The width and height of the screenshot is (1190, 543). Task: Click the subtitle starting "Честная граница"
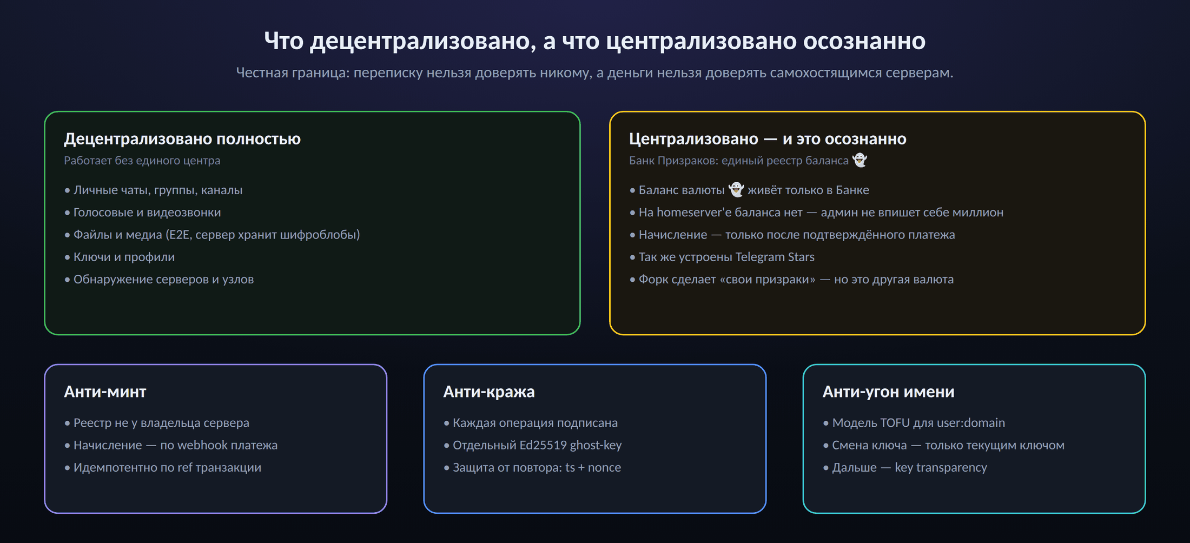[595, 72]
